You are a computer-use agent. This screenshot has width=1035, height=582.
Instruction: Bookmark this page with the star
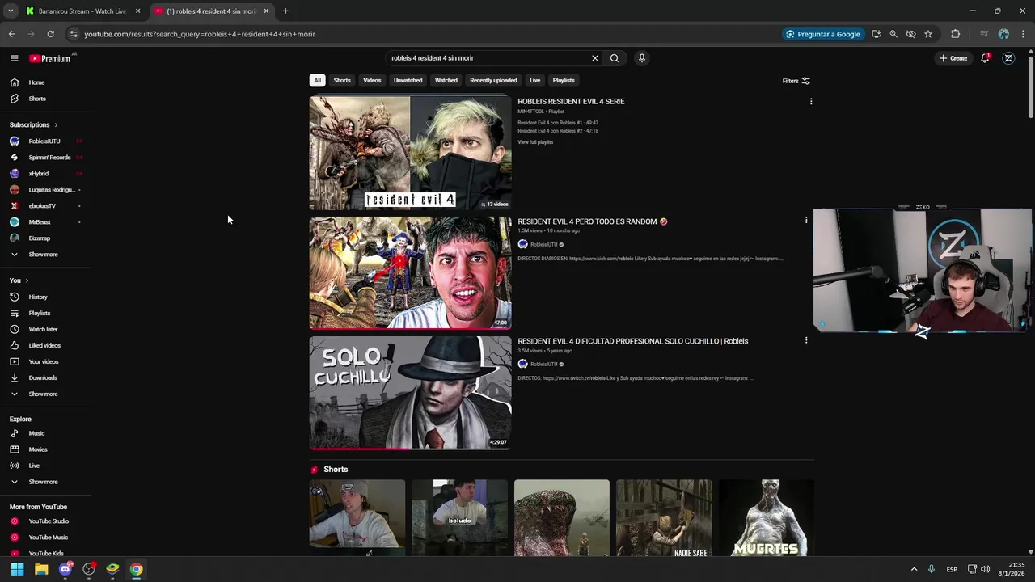click(x=928, y=34)
